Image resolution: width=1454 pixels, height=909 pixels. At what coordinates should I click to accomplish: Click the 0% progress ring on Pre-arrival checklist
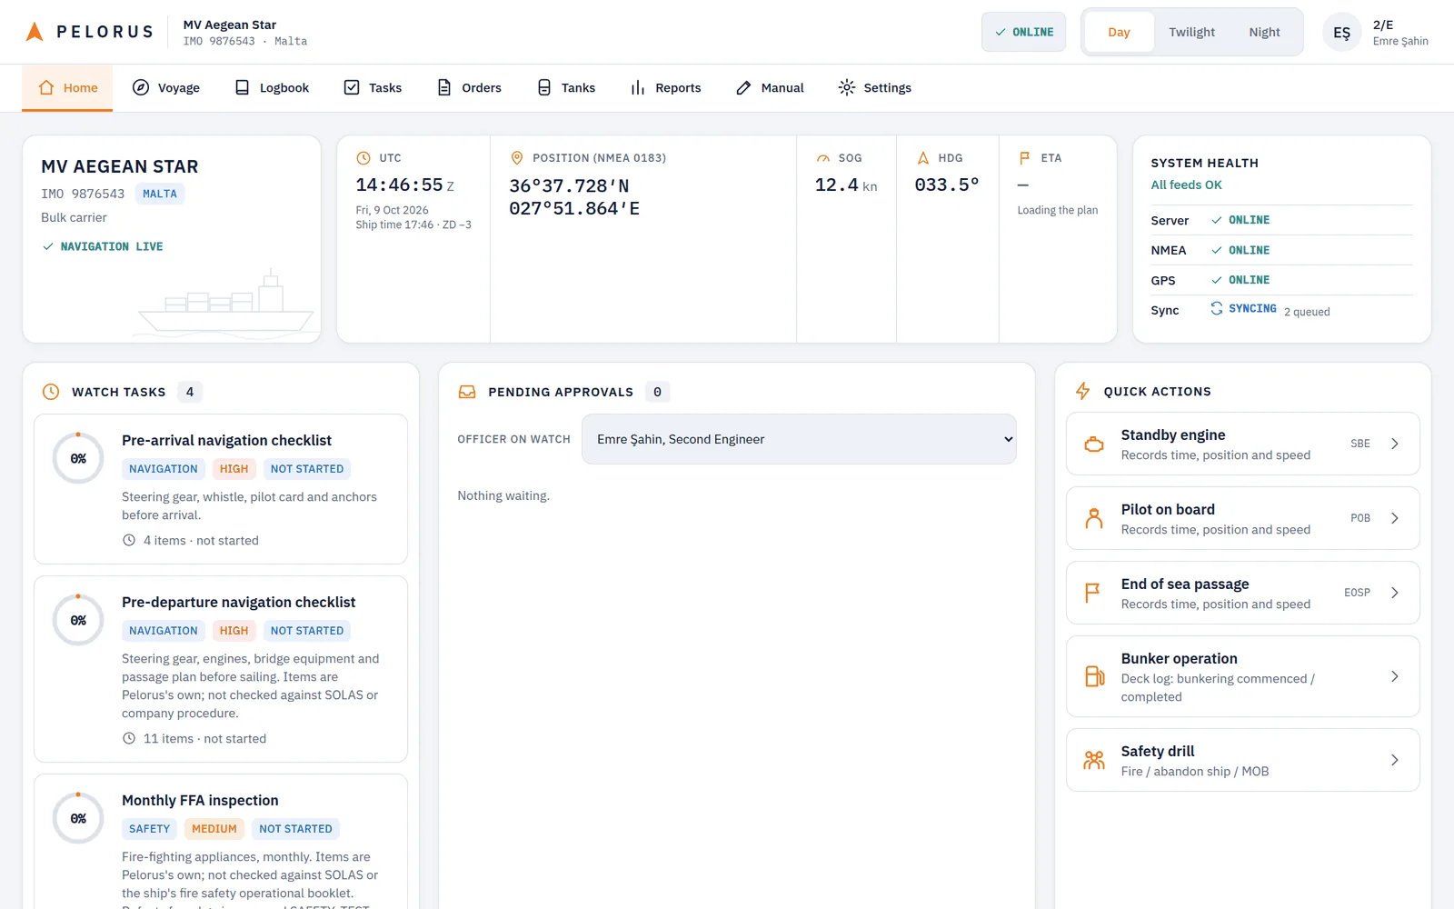[x=78, y=458]
